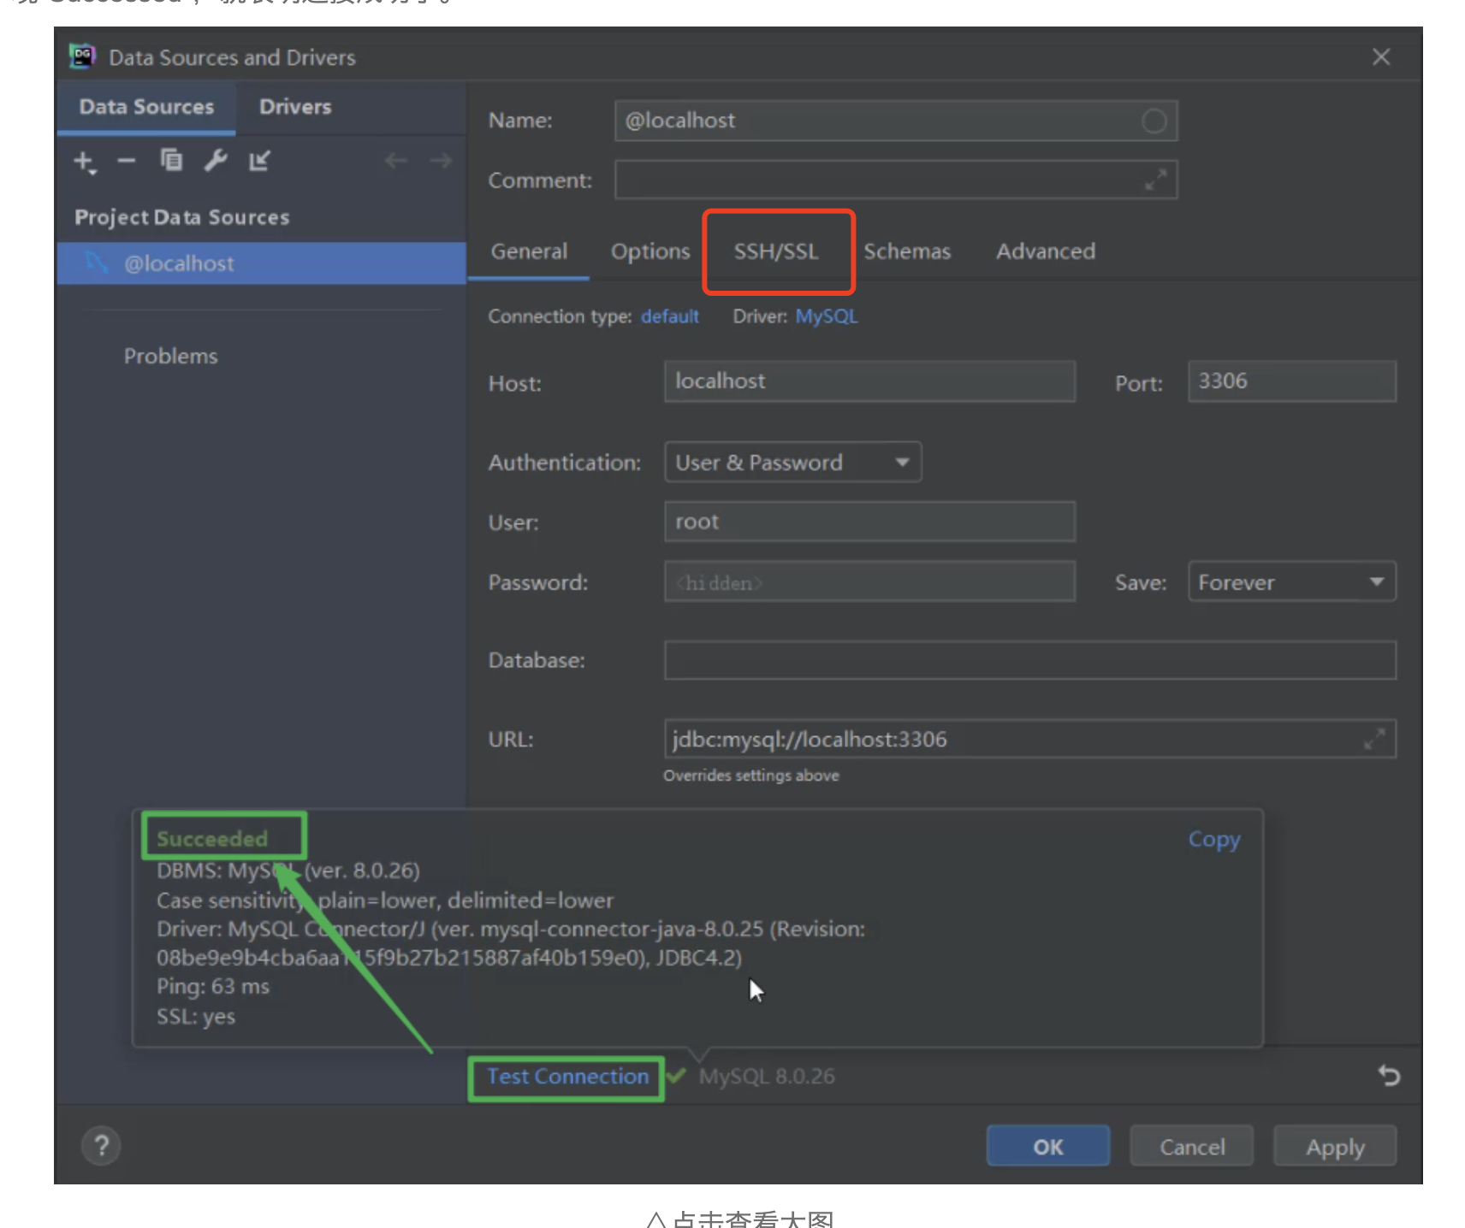Duplicate the data source using the copy icon
1465x1228 pixels.
point(171,160)
